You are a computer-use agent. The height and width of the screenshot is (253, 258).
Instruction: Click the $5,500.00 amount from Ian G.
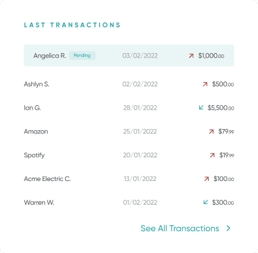[x=220, y=108]
